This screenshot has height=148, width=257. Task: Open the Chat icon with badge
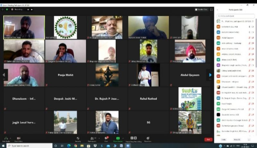click(106, 138)
